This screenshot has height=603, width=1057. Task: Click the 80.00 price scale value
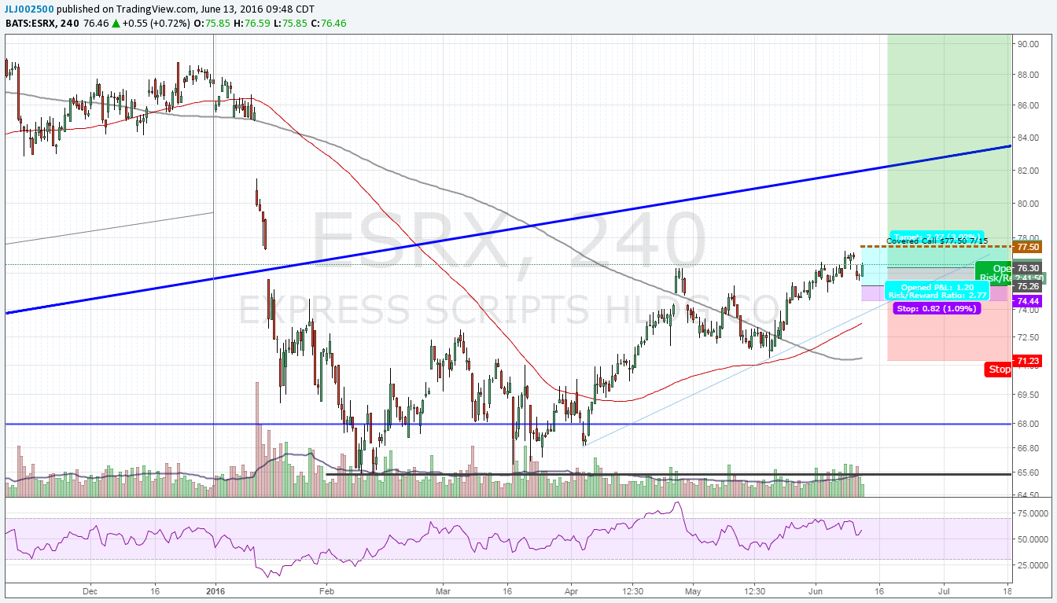(x=1028, y=204)
